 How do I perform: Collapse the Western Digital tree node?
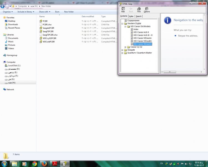pyautogui.click(x=122, y=24)
